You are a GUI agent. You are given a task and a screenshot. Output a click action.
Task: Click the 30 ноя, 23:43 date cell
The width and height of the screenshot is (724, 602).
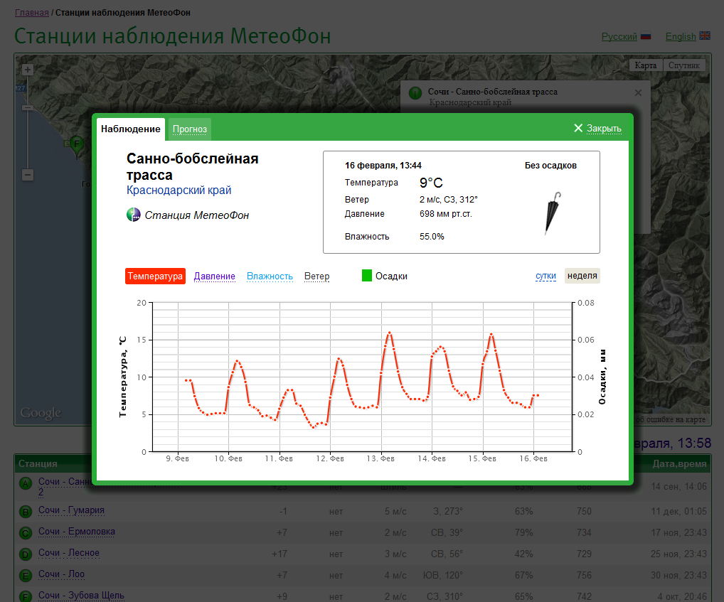point(678,575)
